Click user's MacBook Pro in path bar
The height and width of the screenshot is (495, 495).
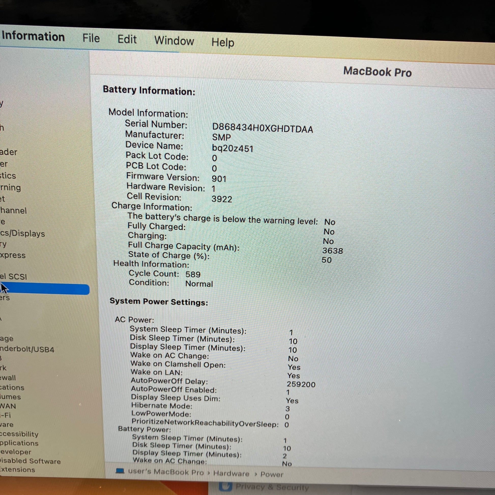[x=166, y=472]
